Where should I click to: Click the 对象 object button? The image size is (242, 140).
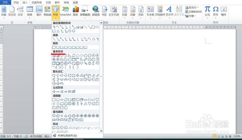tap(190, 16)
